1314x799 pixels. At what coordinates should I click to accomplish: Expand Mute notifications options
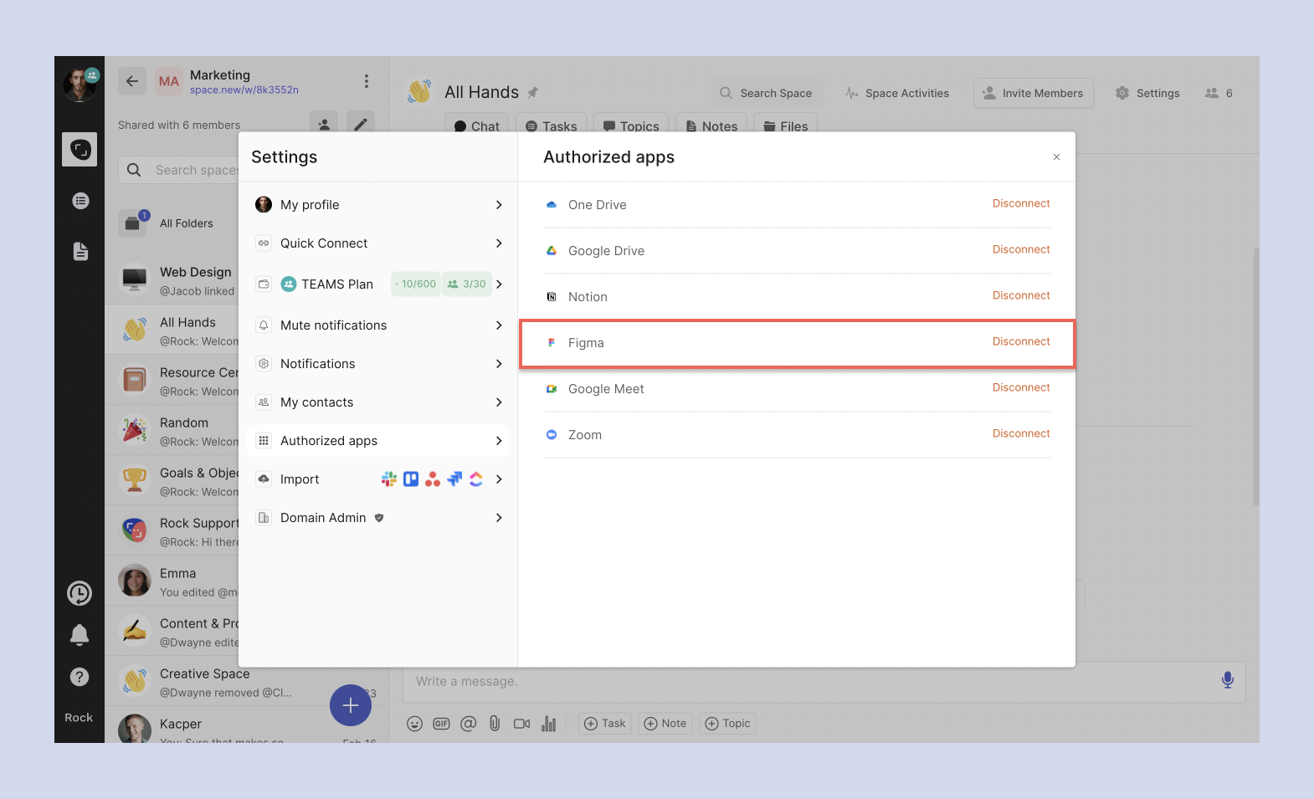click(379, 325)
